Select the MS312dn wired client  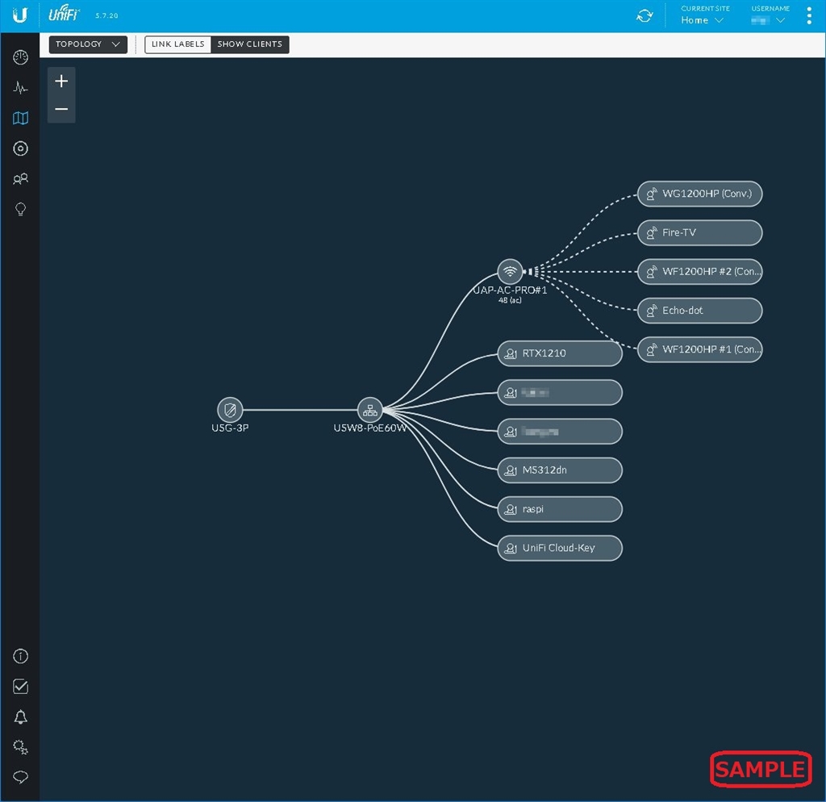pyautogui.click(x=560, y=470)
